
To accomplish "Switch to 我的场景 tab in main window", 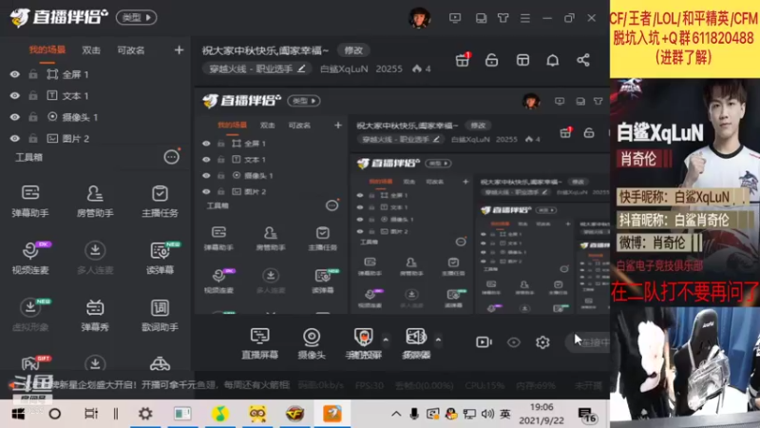I will (47, 50).
